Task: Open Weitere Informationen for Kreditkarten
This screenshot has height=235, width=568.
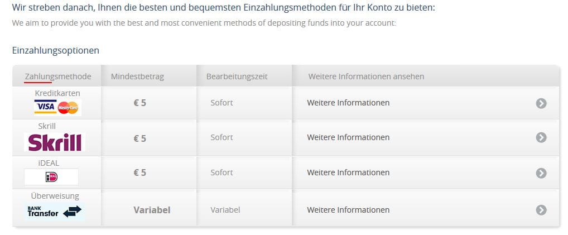Action: (x=348, y=103)
